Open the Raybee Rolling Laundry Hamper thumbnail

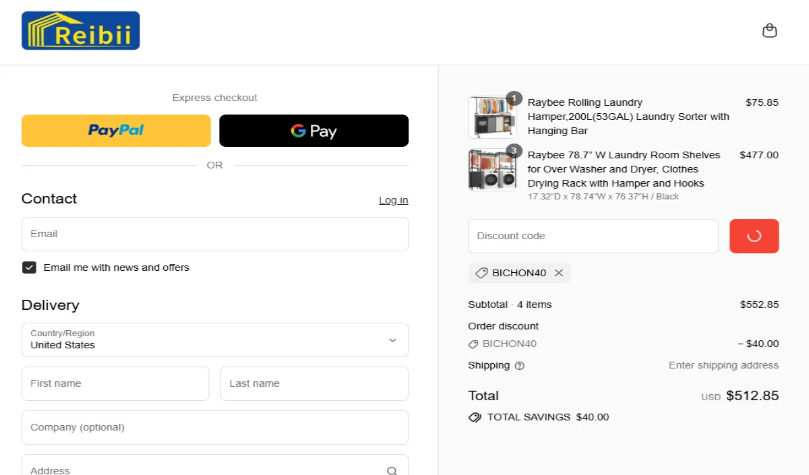click(x=492, y=117)
